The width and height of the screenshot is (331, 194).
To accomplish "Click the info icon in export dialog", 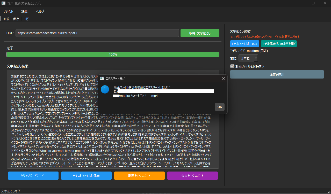I will point(105,90).
